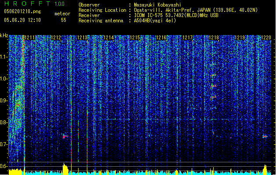The width and height of the screenshot is (276, 175).
Task: Click the red meteor echo after 1212
Action: (x=65, y=136)
